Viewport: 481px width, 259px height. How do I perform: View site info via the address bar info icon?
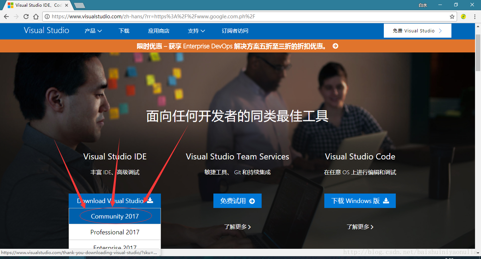click(x=47, y=17)
